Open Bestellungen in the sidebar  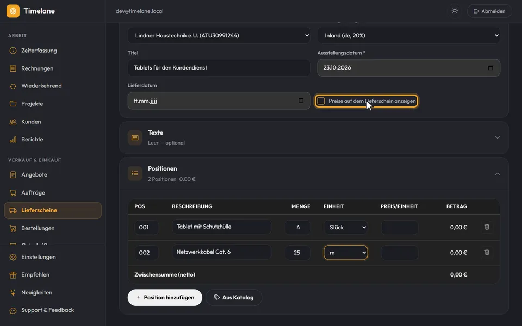[53, 228]
